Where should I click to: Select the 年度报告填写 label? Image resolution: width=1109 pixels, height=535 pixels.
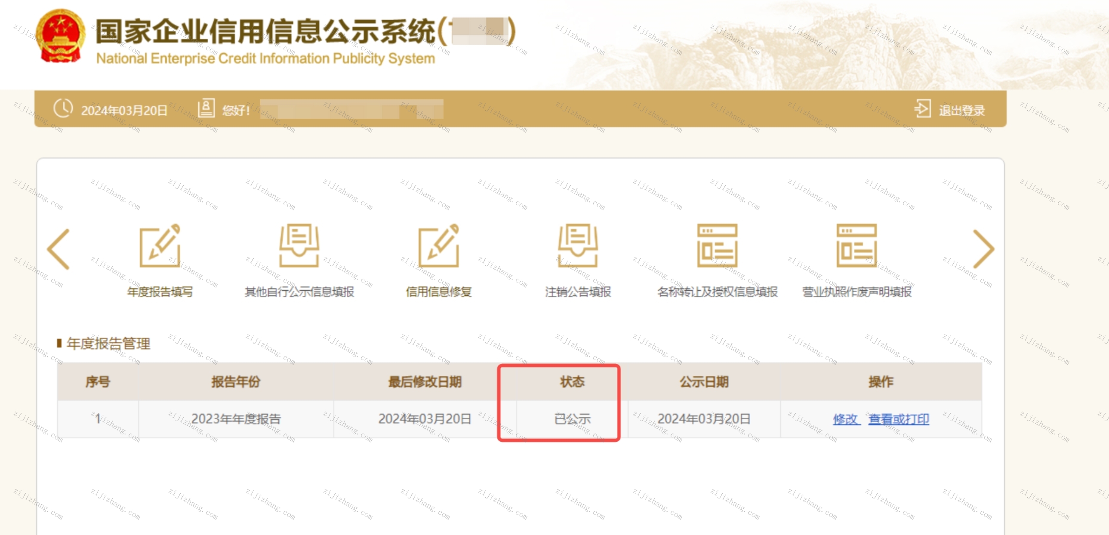(160, 292)
